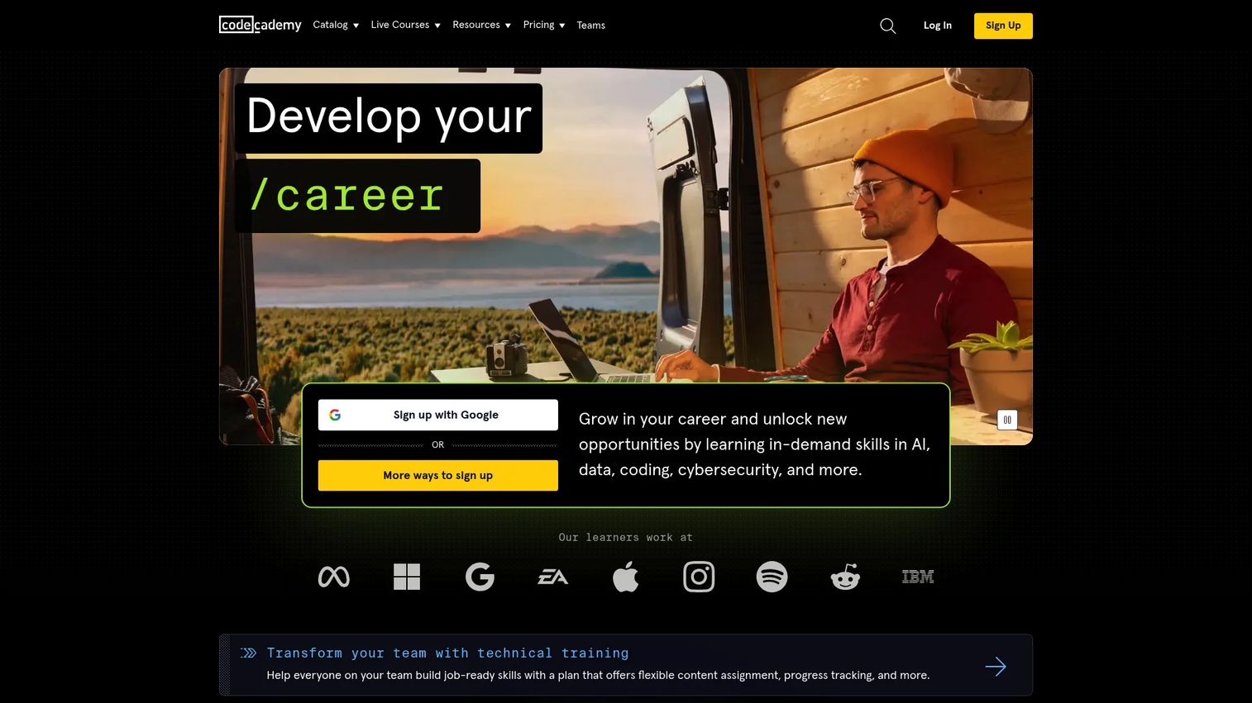The height and width of the screenshot is (703, 1252).
Task: Click the "Our learners work at" caption
Action: click(x=625, y=537)
